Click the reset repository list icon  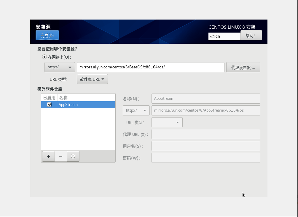(x=73, y=156)
